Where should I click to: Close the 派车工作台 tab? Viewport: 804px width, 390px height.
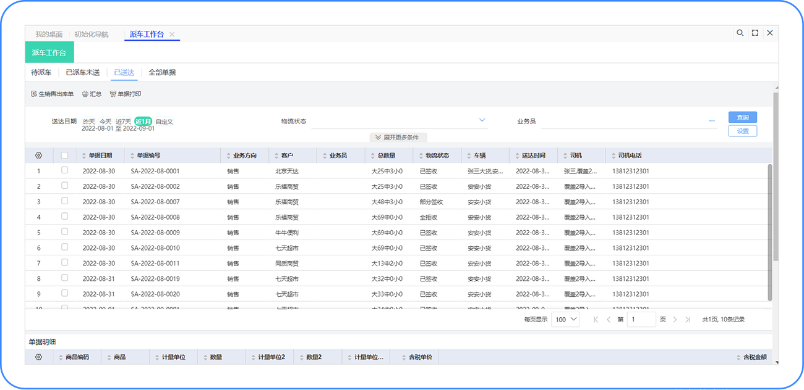172,35
